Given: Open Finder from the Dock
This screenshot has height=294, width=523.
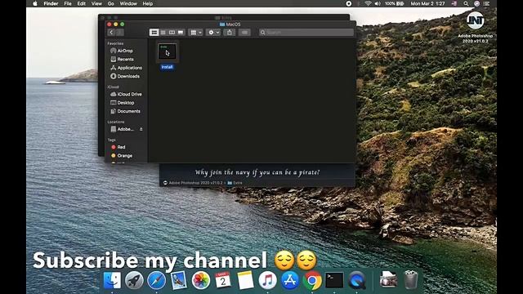Looking at the screenshot, I should (112, 280).
